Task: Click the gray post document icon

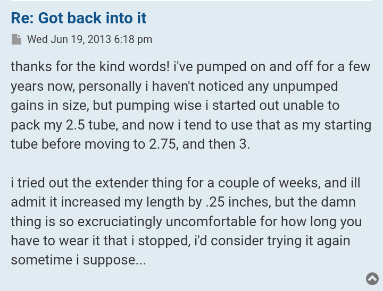Action: tap(16, 39)
